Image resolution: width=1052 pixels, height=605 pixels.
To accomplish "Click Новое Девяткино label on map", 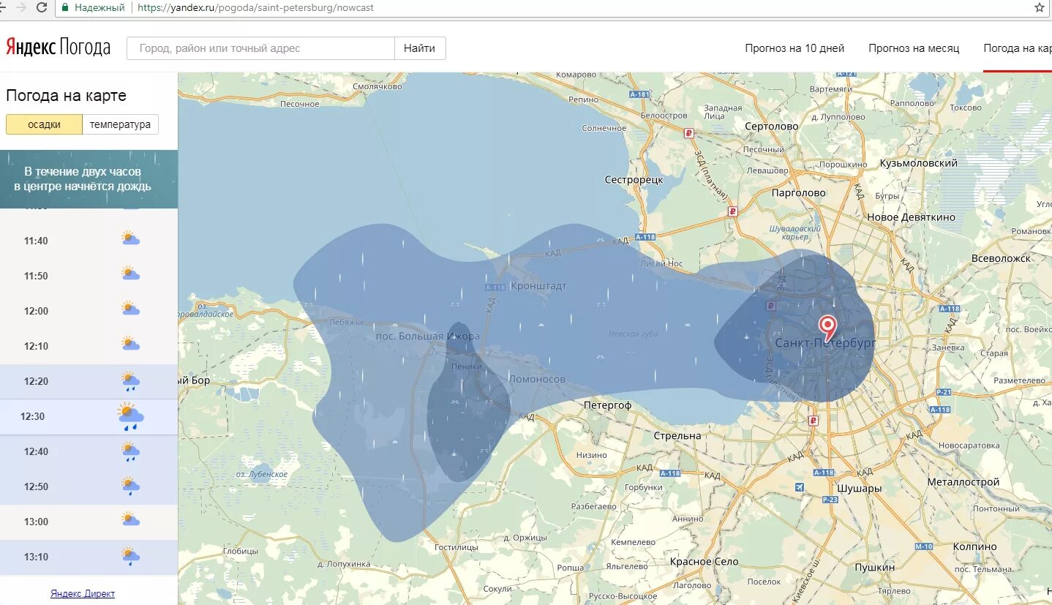I will click(x=911, y=217).
